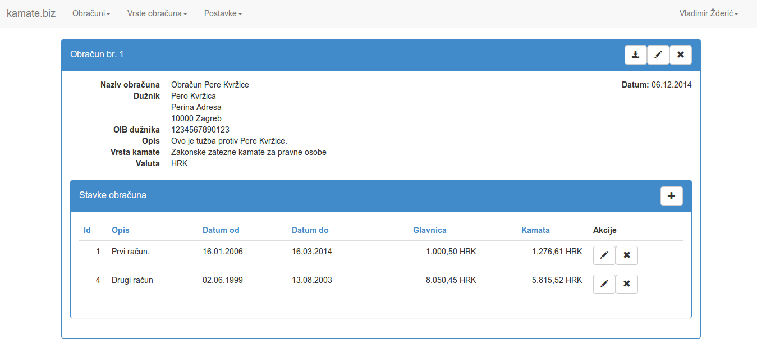
Task: Click the OIB value 1234567890123
Action: point(200,130)
